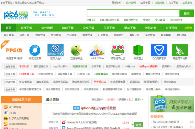Open the QQ电脑管家 shield icon
This screenshot has width=195, height=129.
click(159, 50)
